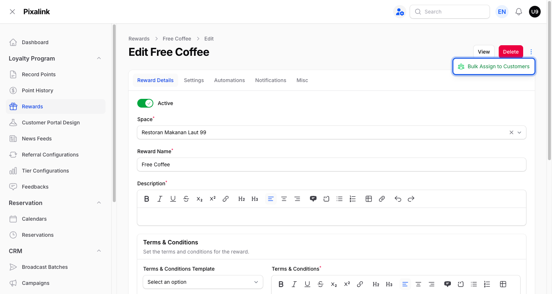
Task: Click the Search input field
Action: (x=450, y=12)
